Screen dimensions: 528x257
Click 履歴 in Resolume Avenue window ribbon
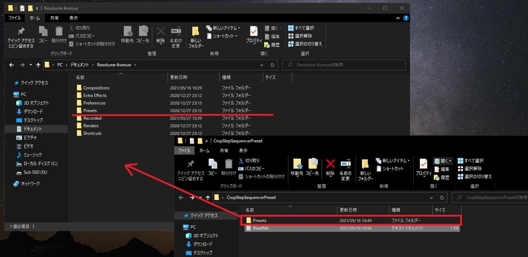click(x=272, y=44)
